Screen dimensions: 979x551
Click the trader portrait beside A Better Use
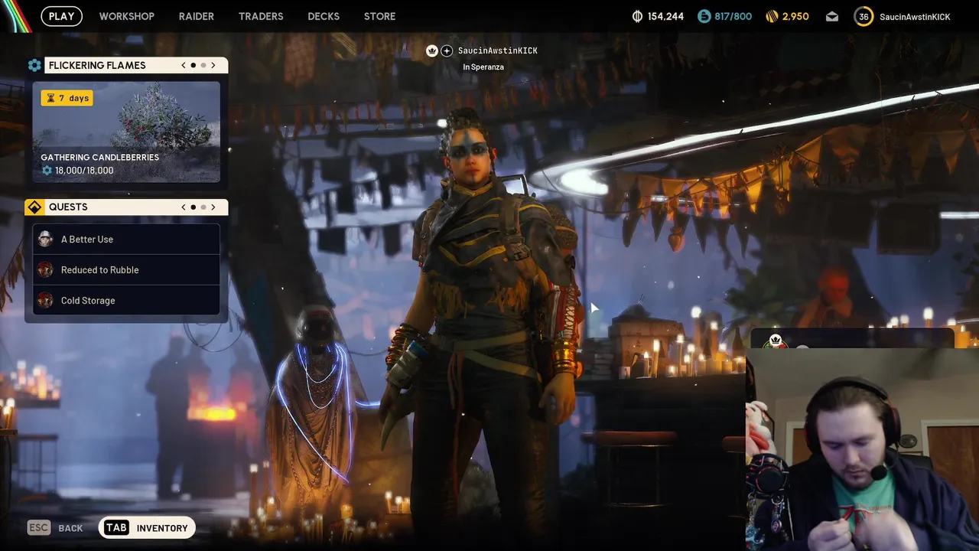[45, 239]
